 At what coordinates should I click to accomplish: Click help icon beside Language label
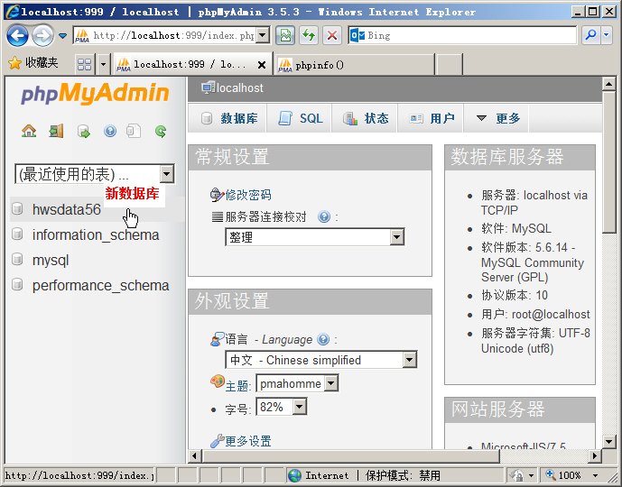tap(323, 339)
